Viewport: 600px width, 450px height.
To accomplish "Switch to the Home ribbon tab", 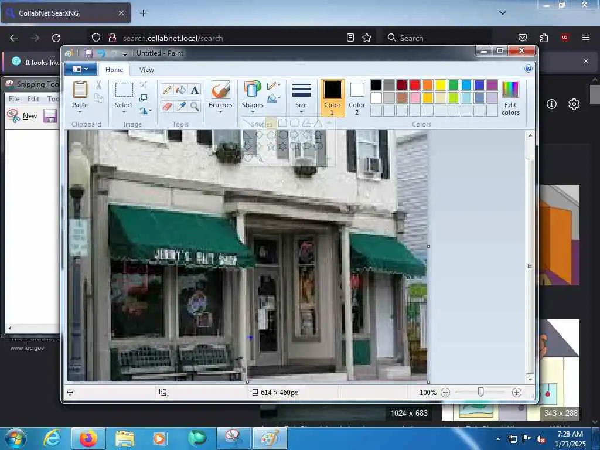I will [x=114, y=70].
